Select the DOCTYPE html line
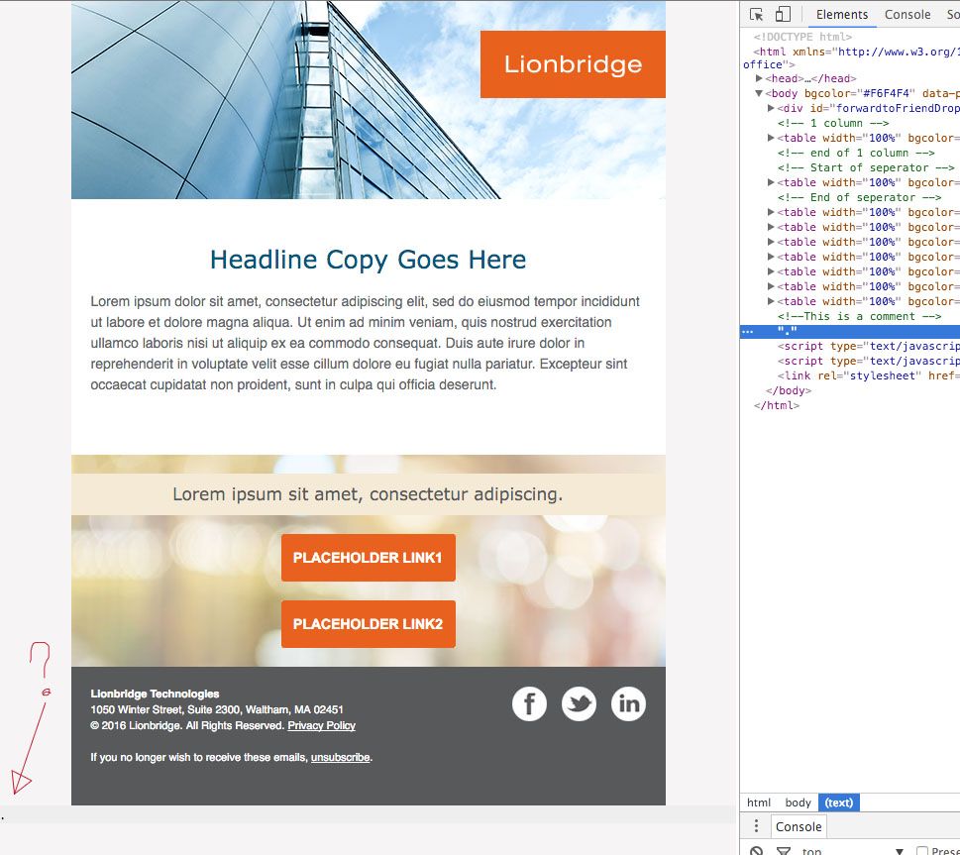Screen dimensions: 960x855 point(802,37)
